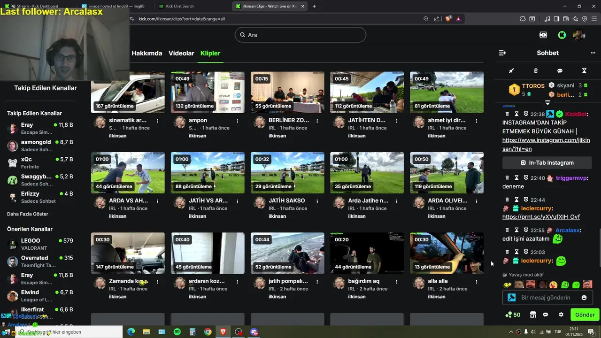Screen dimensions: 601x338
Task: Open Microsoft Edge from the taskbar
Action: pos(131,332)
